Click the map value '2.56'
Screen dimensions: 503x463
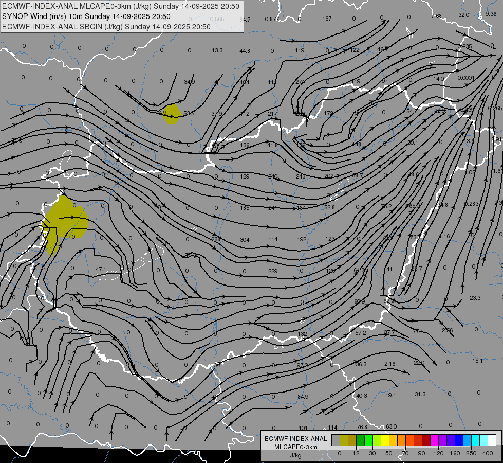[447, 330]
